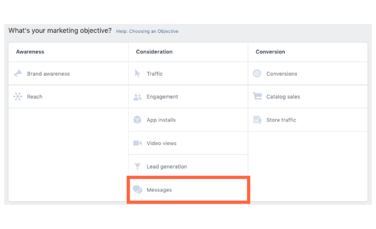Image resolution: width=376 pixels, height=229 pixels.
Task: Click the App installs box icon
Action: pos(137,120)
